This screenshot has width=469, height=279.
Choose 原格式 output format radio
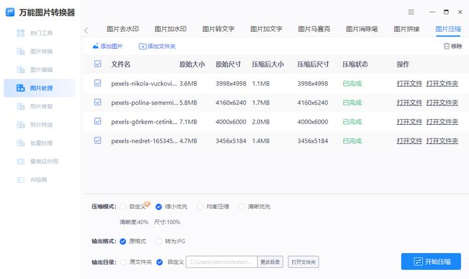[x=123, y=241]
